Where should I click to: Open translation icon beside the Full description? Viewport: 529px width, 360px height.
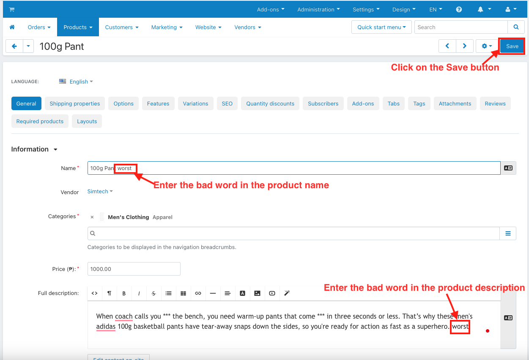coord(508,318)
